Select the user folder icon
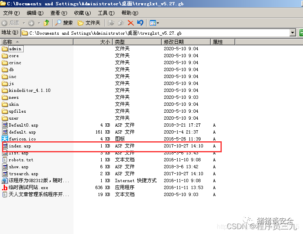The height and width of the screenshot is (234, 303). click(x=5, y=118)
